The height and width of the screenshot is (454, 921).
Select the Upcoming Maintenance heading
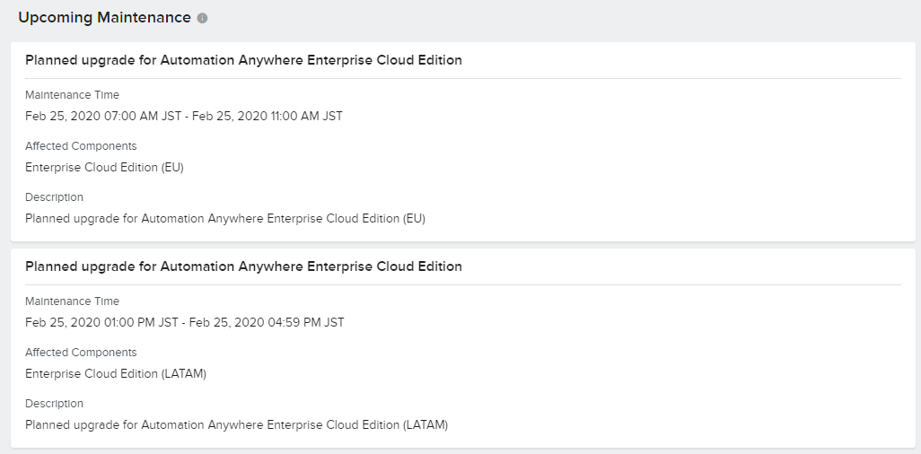click(x=104, y=18)
